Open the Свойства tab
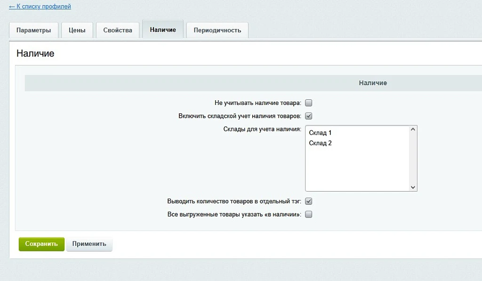The image size is (482, 281). (x=118, y=30)
